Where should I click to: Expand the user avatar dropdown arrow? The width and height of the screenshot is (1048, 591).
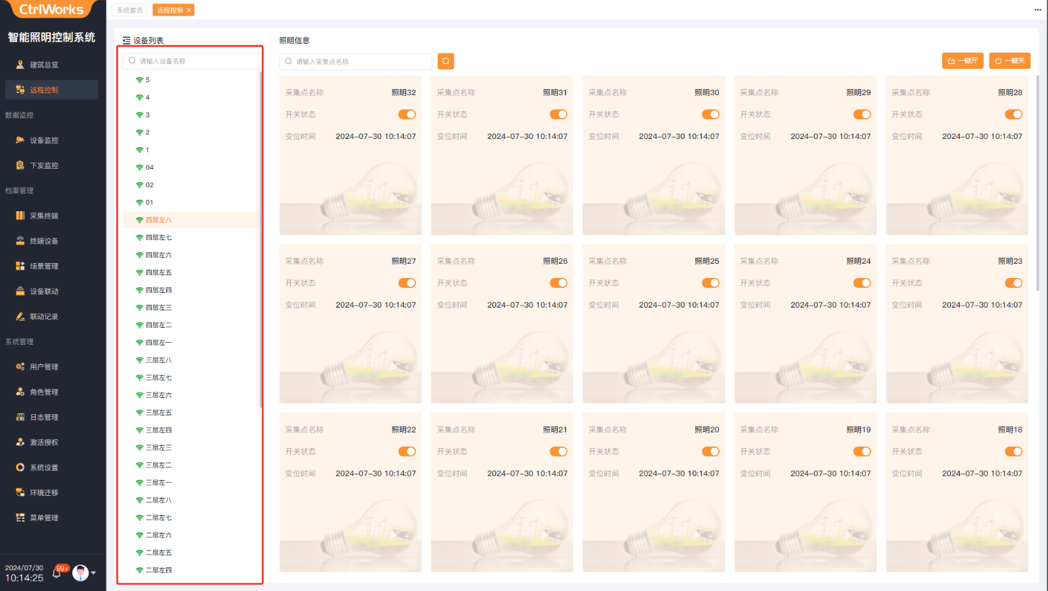click(94, 573)
